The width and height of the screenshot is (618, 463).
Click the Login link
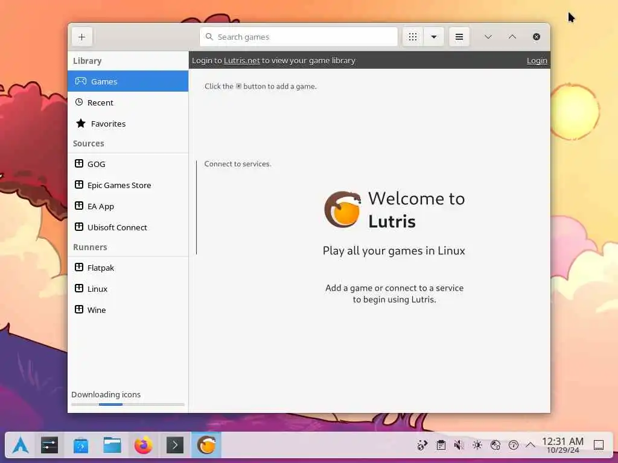click(x=537, y=61)
